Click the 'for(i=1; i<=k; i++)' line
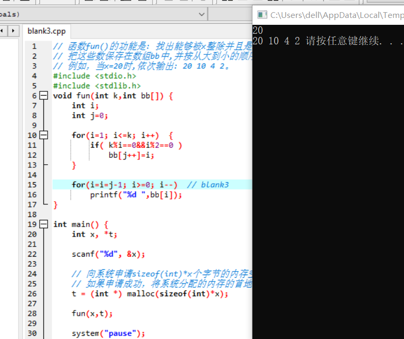Image resolution: width=404 pixels, height=339 pixels. 123,136
